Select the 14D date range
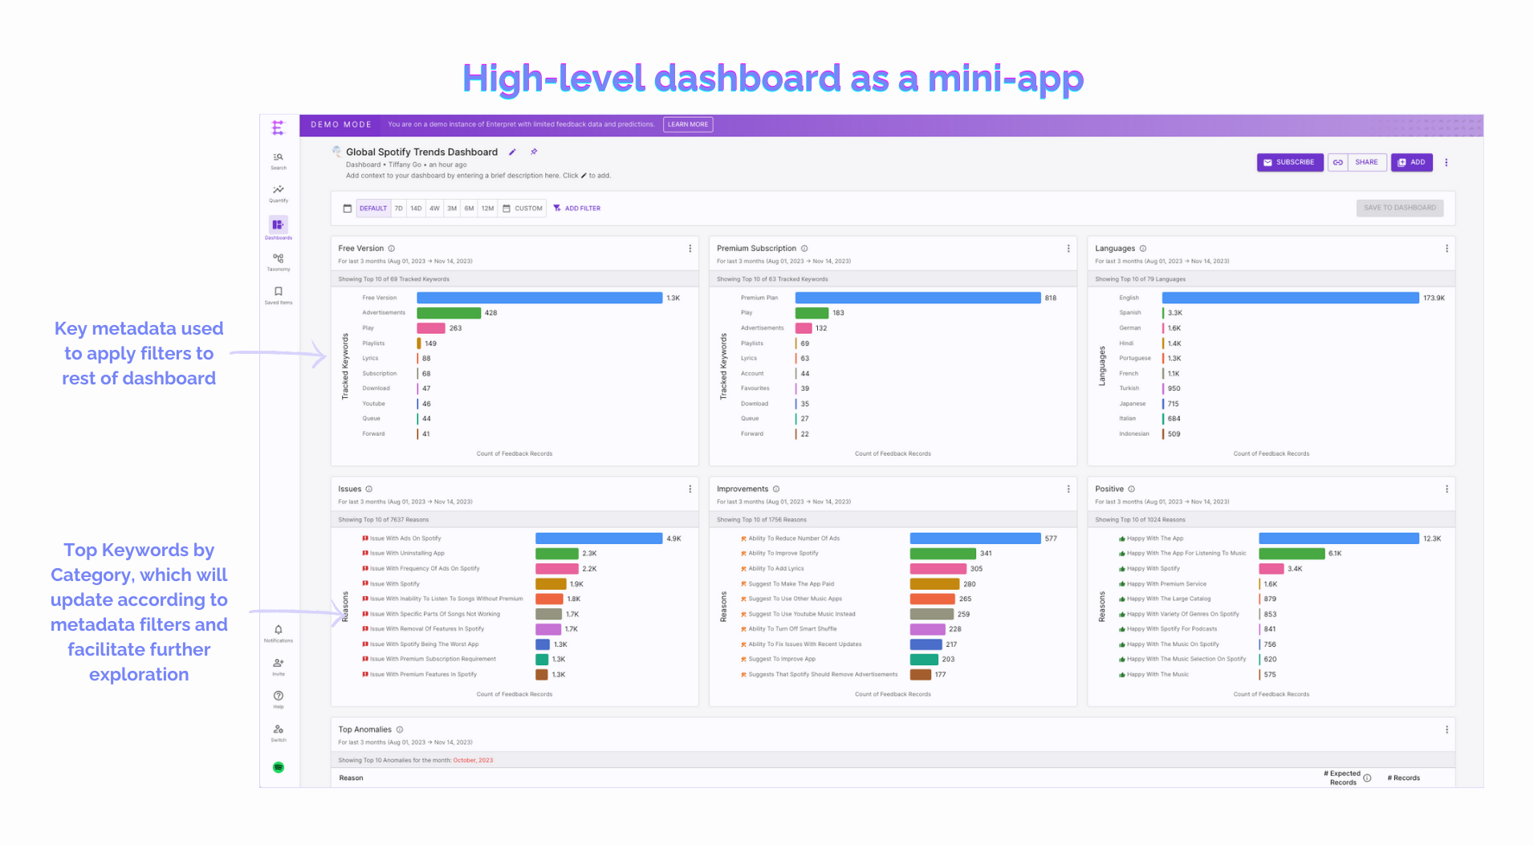The image size is (1534, 845). tap(416, 209)
